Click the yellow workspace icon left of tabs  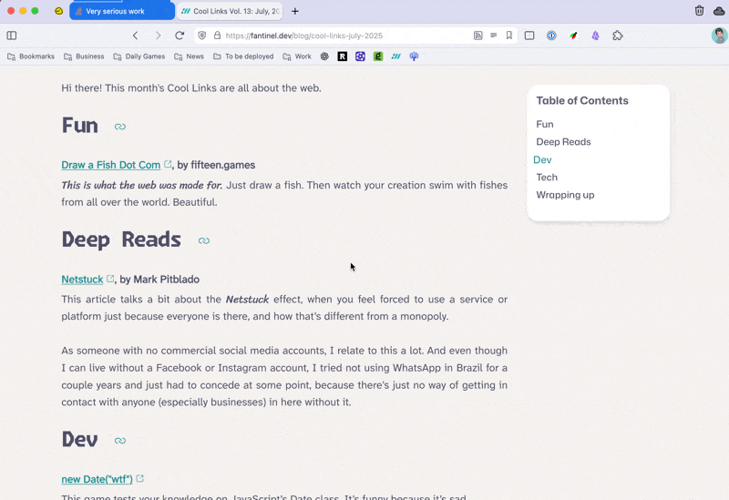coord(58,11)
